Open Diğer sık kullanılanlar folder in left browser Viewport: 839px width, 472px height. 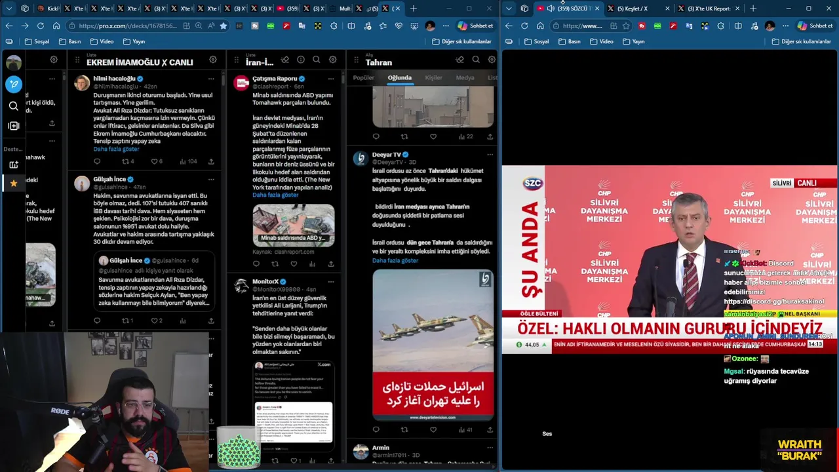[461, 41]
